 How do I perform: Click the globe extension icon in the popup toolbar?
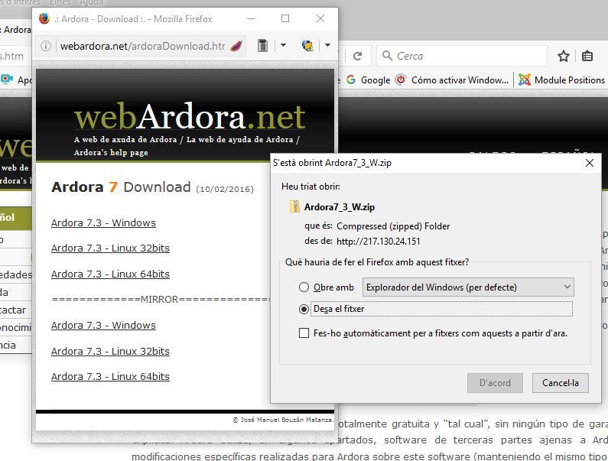[307, 46]
